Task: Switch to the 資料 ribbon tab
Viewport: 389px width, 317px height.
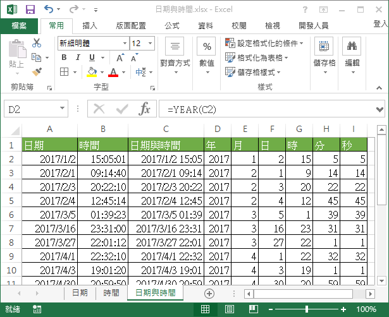Action: (x=206, y=25)
